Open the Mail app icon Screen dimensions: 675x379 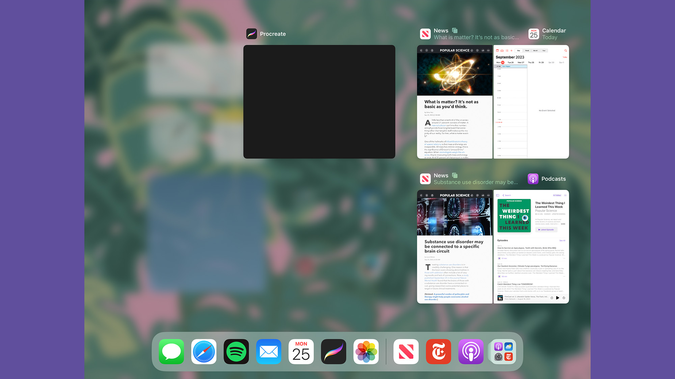(269, 352)
